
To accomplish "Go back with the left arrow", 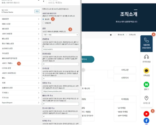I will click(44, 1).
